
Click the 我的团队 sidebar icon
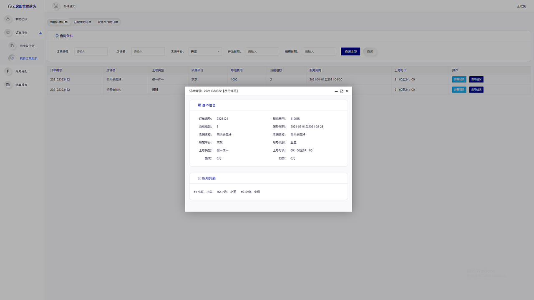coord(8,19)
